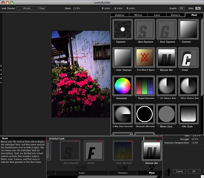The height and width of the screenshot is (178, 204).
Task: Select the Color Contrast tool
Action: click(x=122, y=57)
